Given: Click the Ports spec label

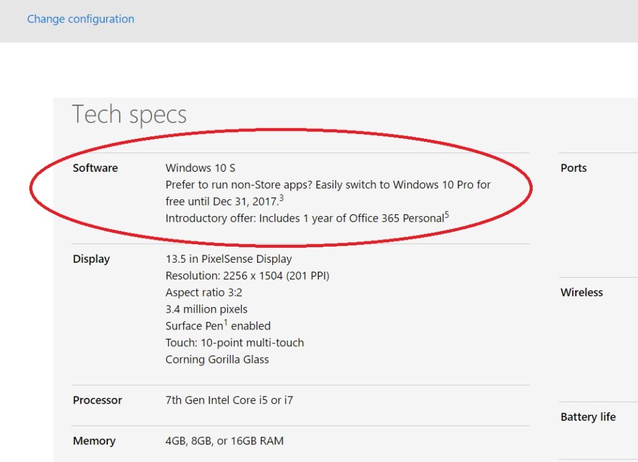Looking at the screenshot, I should 574,168.
